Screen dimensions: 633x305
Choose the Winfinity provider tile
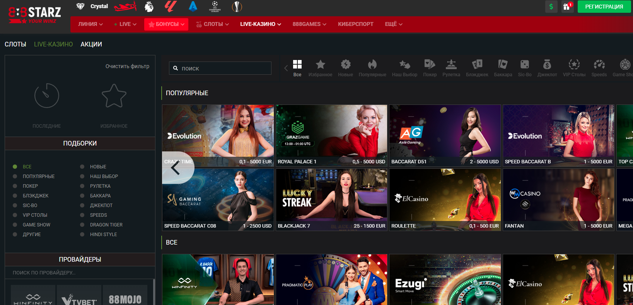pos(33,295)
